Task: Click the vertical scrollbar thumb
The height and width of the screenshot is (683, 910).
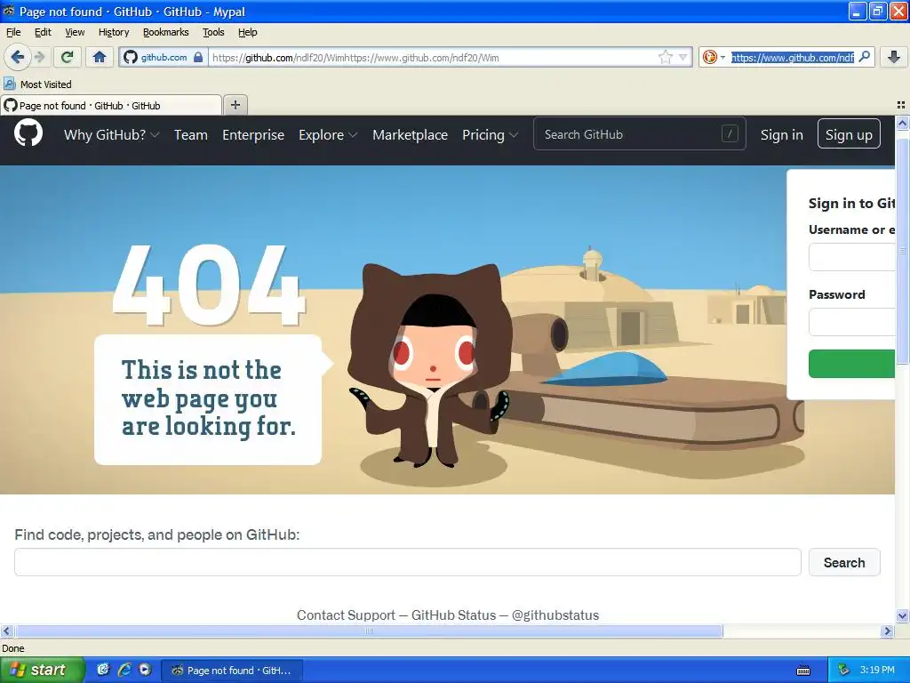Action: click(x=902, y=250)
